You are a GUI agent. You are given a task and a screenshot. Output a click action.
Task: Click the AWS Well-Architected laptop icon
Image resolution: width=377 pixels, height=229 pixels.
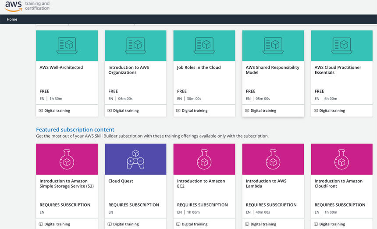(67, 45)
